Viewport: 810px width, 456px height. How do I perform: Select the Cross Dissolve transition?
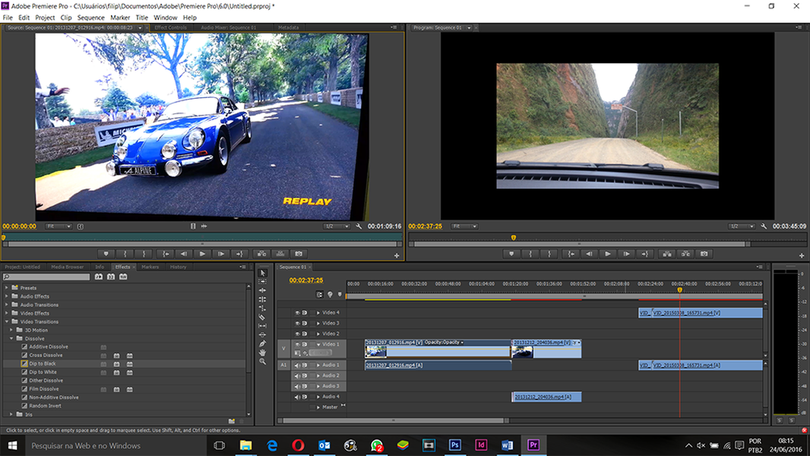pyautogui.click(x=46, y=355)
